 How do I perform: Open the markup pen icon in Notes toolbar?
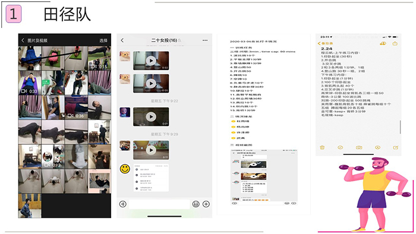coord(377,147)
